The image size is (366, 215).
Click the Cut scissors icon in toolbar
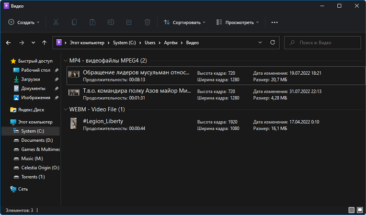point(56,22)
